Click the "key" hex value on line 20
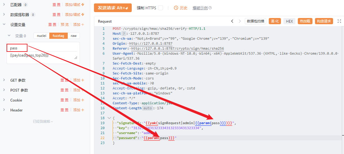The image size is (344, 154). (x=166, y=128)
